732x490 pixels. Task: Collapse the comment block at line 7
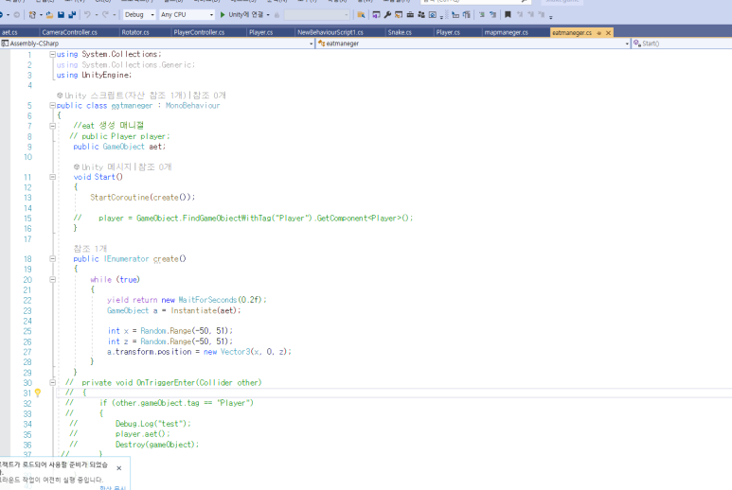tap(53, 126)
